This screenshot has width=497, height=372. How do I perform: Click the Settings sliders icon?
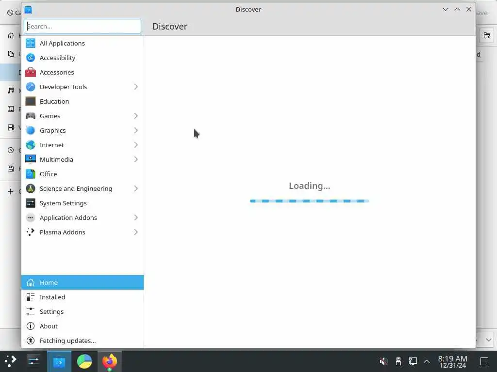click(31, 311)
